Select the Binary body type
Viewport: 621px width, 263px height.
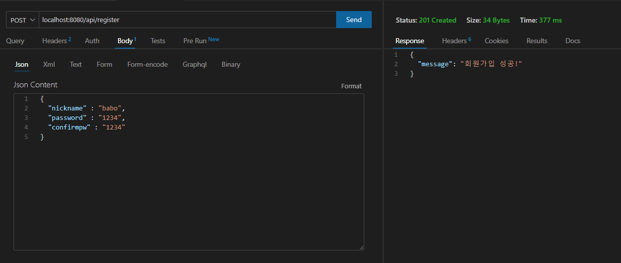point(231,64)
